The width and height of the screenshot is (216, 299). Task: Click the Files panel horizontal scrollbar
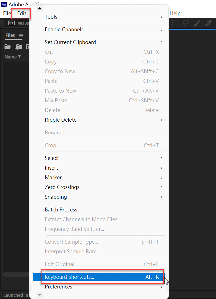(16, 275)
